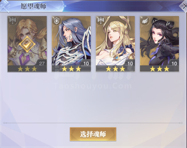Click the three-star rating of the black-haired card
Image resolution: width=187 pixels, height=148 pixels.
pos(160,69)
